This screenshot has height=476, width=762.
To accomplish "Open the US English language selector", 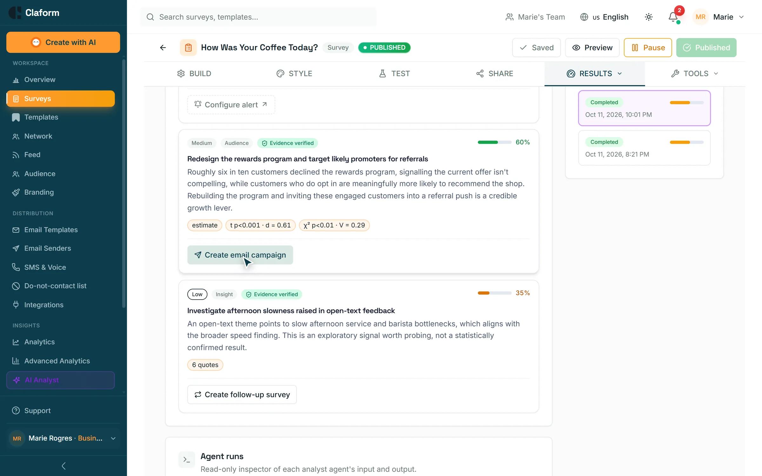I will (x=604, y=17).
